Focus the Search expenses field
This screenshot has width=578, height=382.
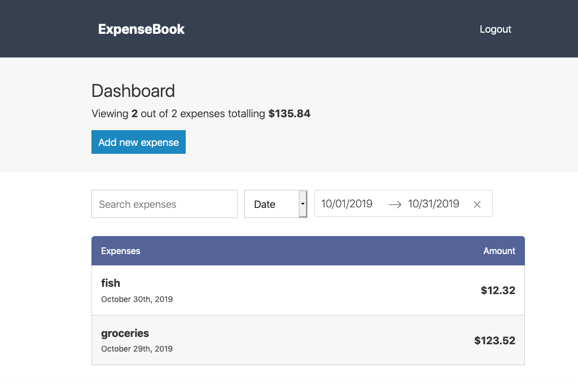(164, 204)
